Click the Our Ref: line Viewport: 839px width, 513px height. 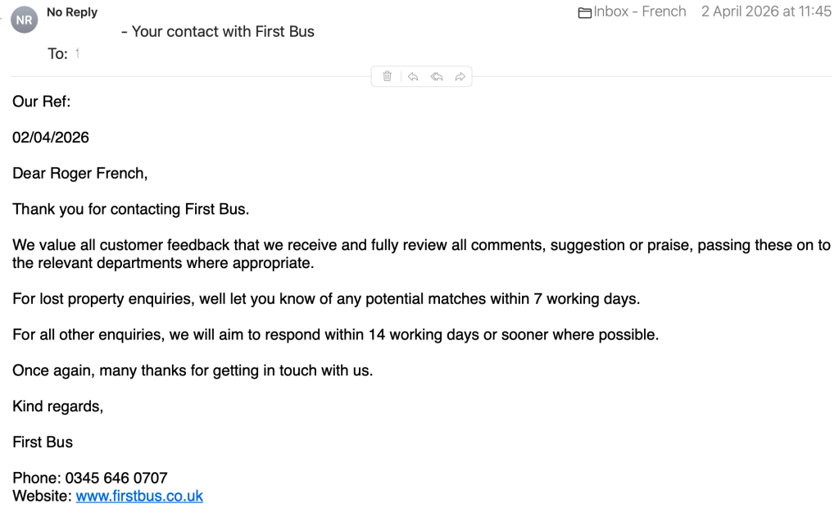click(42, 102)
